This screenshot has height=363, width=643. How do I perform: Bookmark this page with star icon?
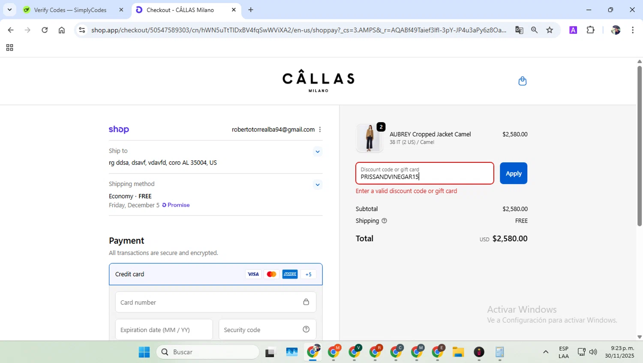pyautogui.click(x=550, y=30)
